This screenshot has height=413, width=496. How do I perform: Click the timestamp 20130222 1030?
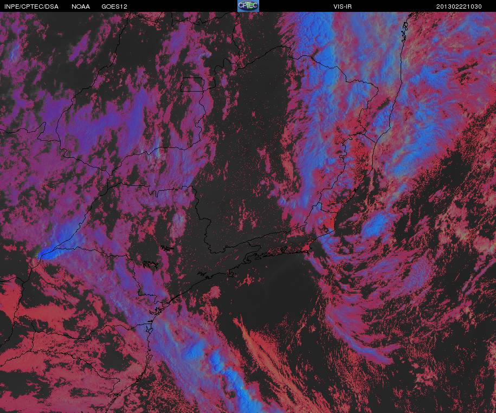pyautogui.click(x=459, y=7)
